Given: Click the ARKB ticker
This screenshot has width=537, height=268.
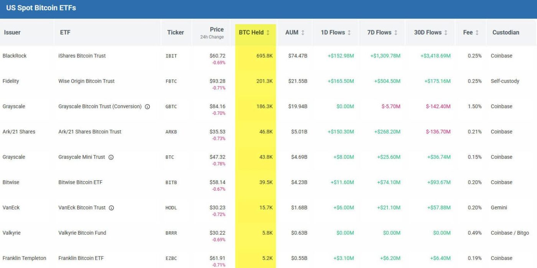Looking at the screenshot, I should (171, 132).
